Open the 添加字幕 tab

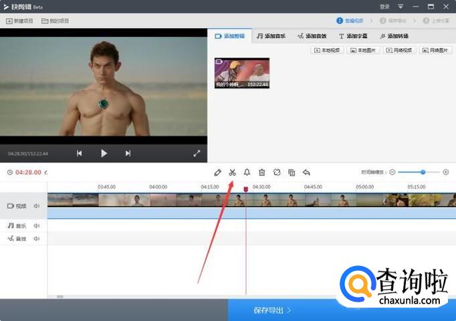click(x=354, y=36)
